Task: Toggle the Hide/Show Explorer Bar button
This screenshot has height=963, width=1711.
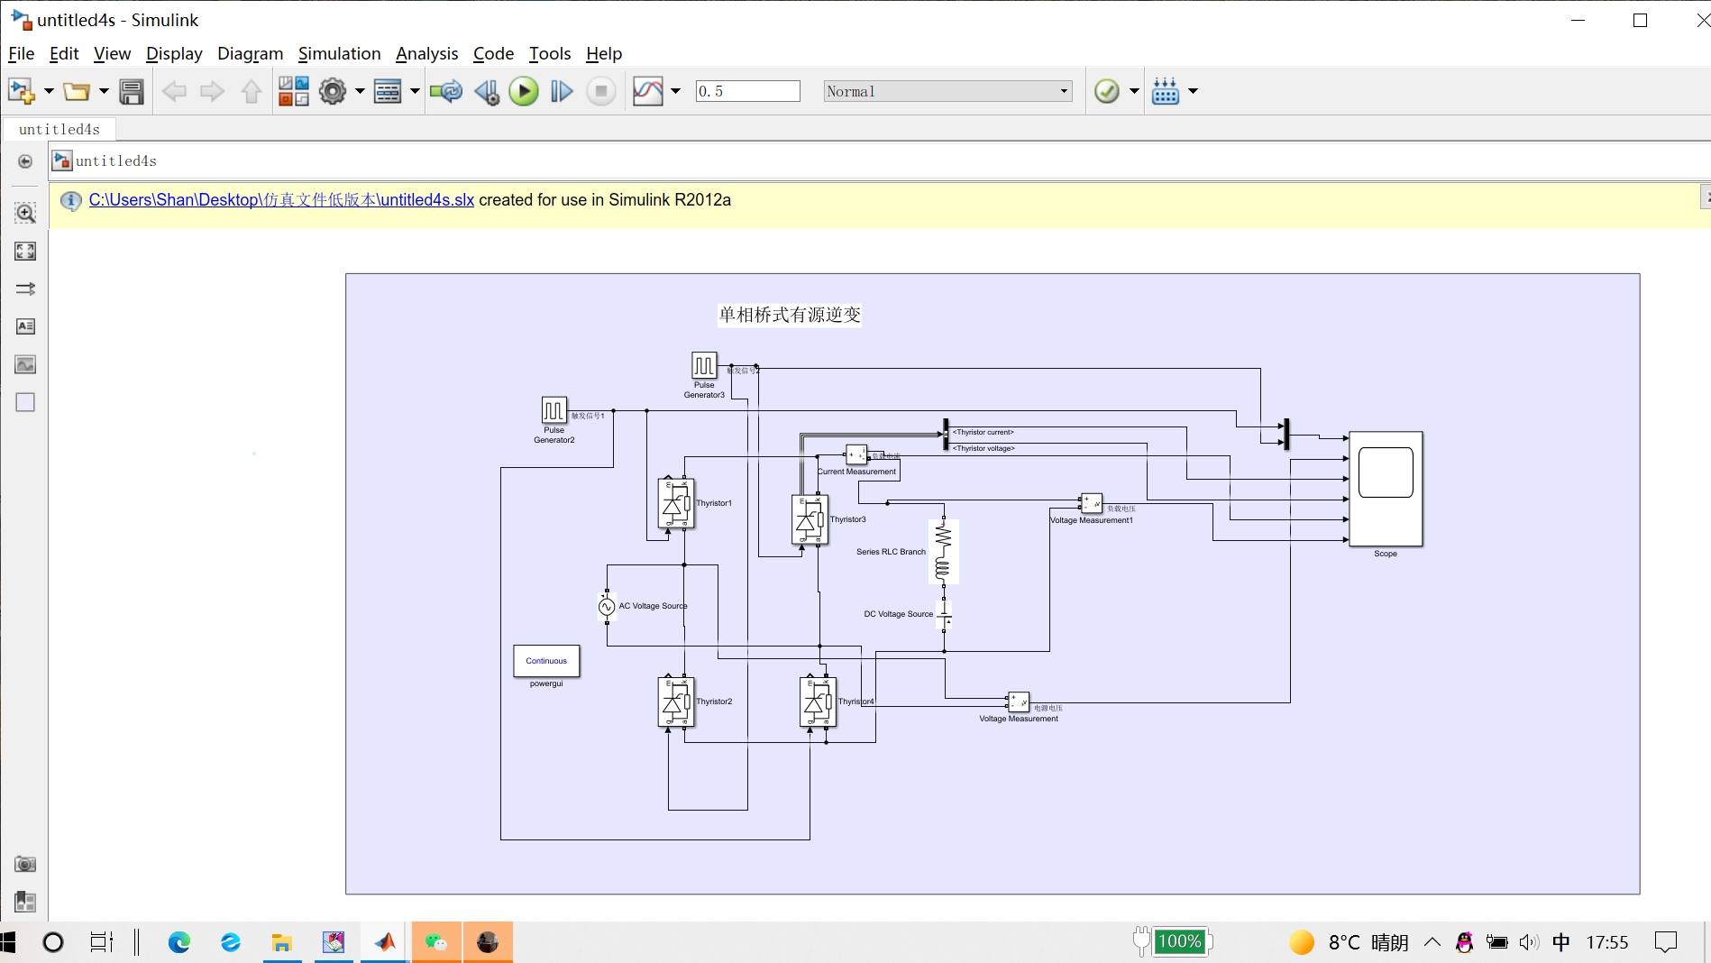Action: click(25, 161)
